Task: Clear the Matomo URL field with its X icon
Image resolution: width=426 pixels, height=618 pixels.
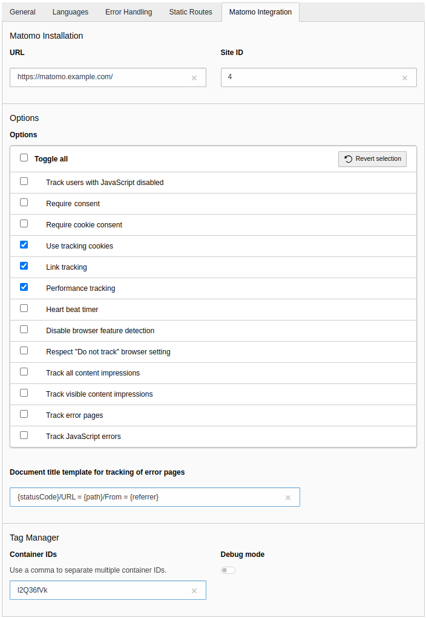Action: tap(194, 78)
